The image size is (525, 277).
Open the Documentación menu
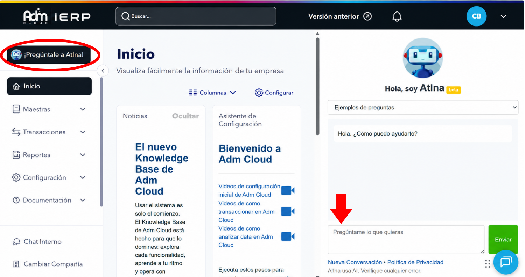pyautogui.click(x=49, y=200)
